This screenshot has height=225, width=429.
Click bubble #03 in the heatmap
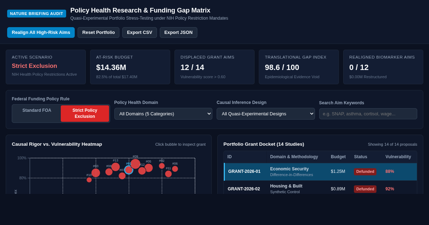[x=96, y=173]
